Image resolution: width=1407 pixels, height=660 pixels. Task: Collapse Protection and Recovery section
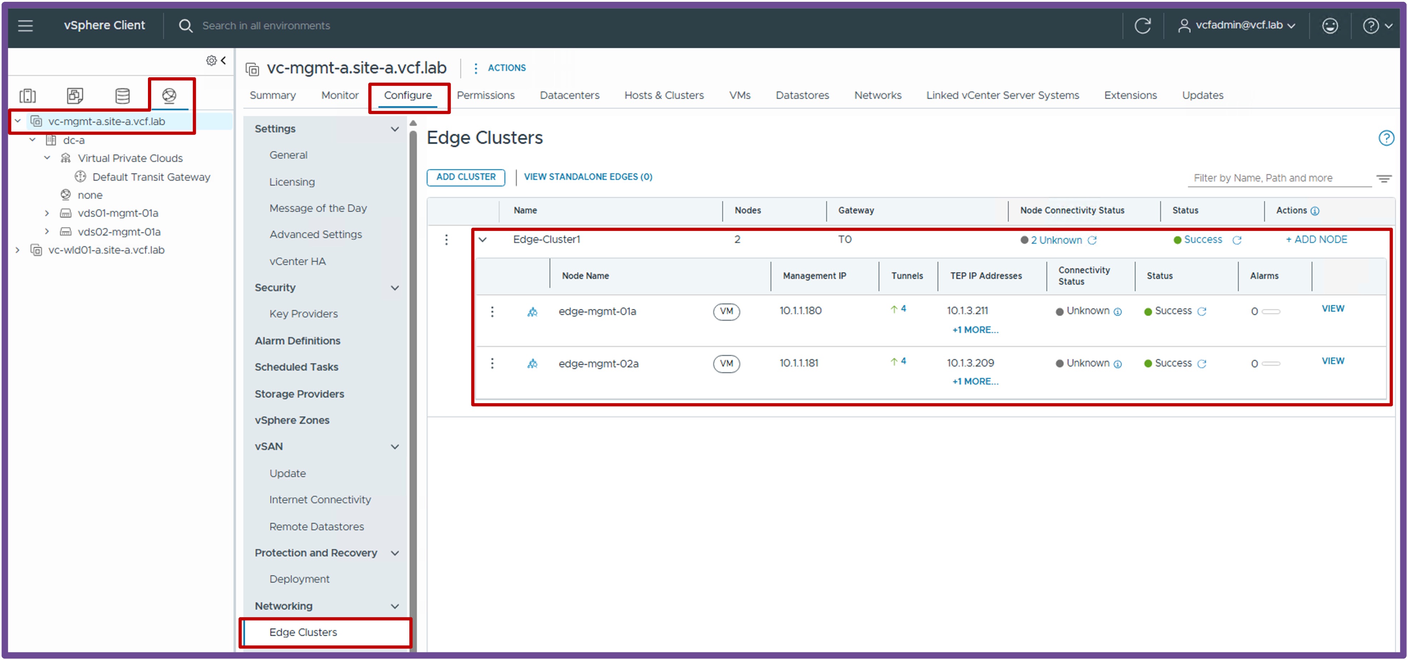point(394,553)
